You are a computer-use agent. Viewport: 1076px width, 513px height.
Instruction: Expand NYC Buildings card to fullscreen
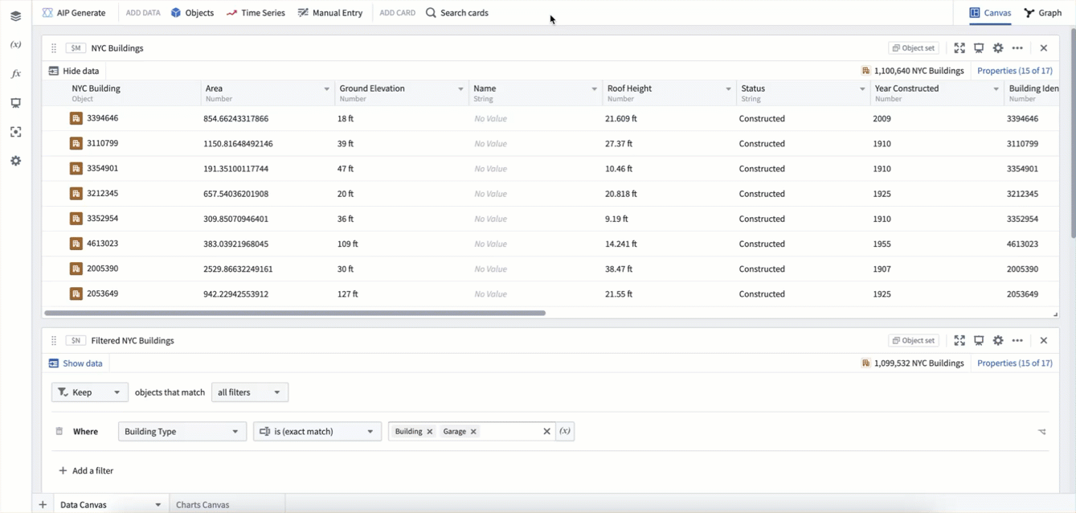point(959,48)
